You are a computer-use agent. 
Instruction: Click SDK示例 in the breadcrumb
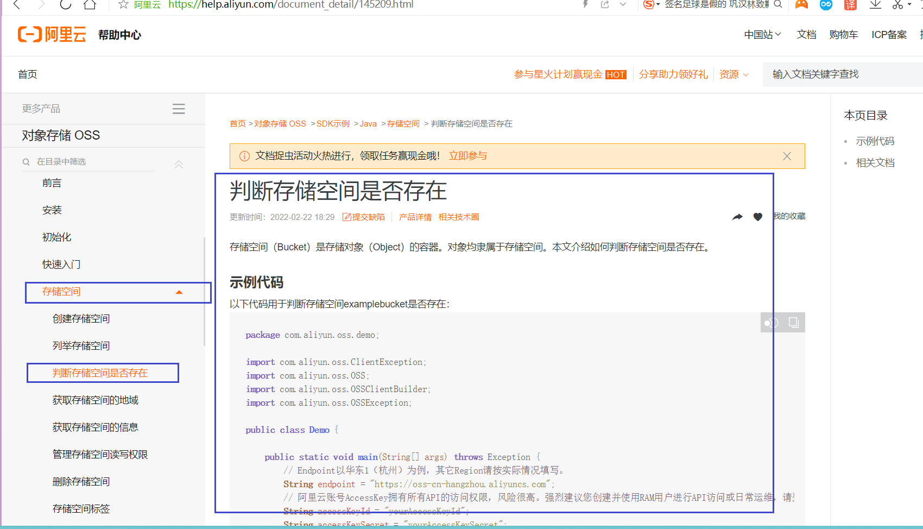pyautogui.click(x=333, y=124)
